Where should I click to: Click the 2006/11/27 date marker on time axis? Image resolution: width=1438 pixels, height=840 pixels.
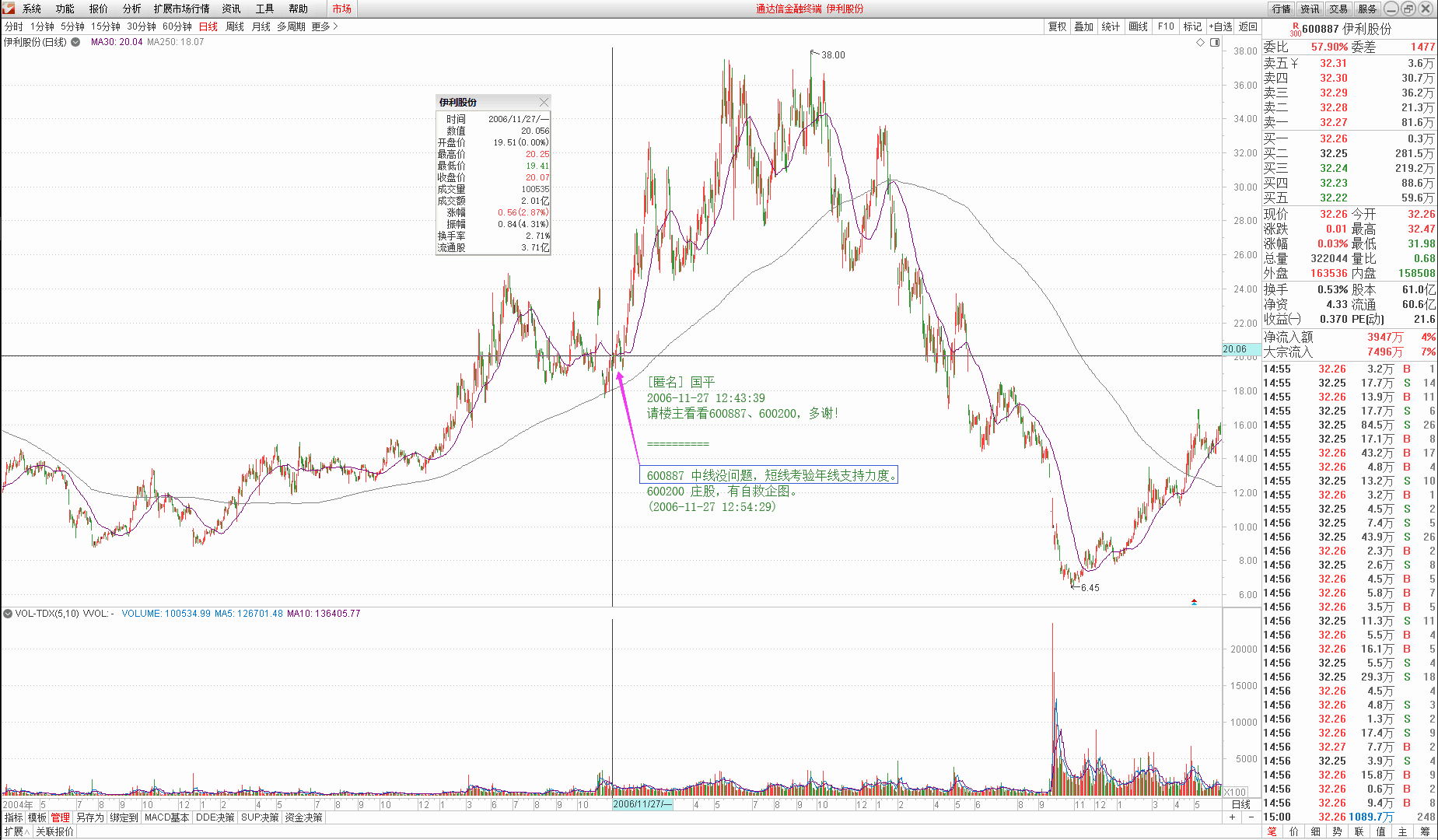pos(642,804)
